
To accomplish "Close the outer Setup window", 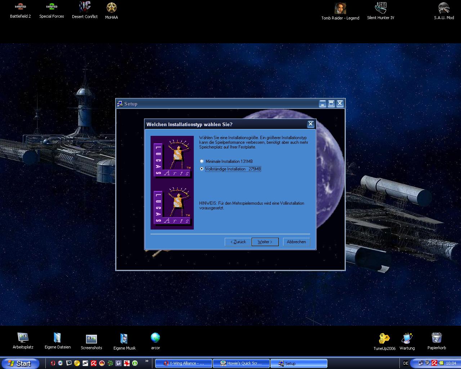I will [x=340, y=104].
